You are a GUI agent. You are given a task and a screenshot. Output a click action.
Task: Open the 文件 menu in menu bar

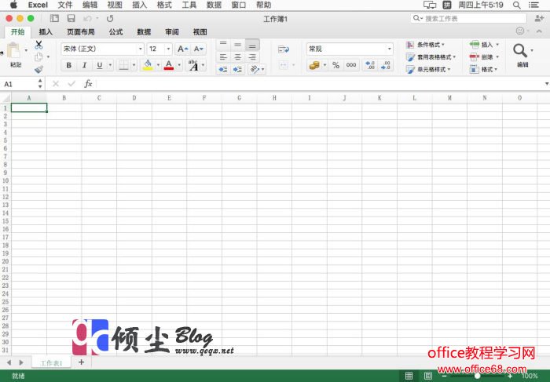pyautogui.click(x=65, y=5)
